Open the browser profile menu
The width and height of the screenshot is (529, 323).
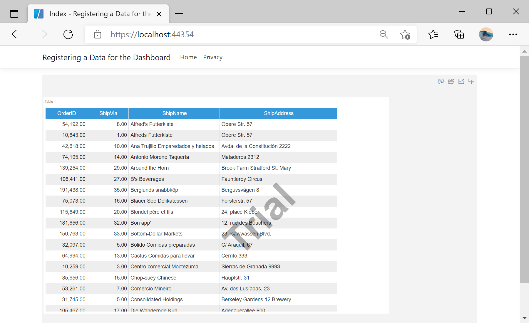(486, 34)
